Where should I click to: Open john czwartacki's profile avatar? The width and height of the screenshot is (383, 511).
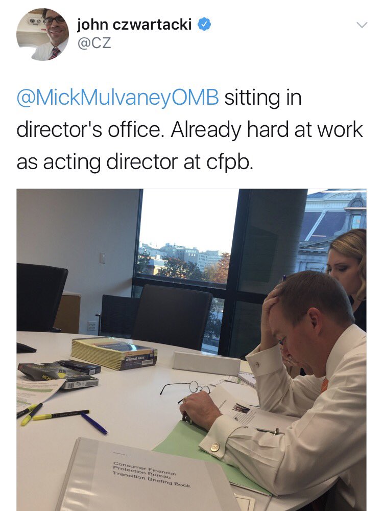pyautogui.click(x=43, y=34)
